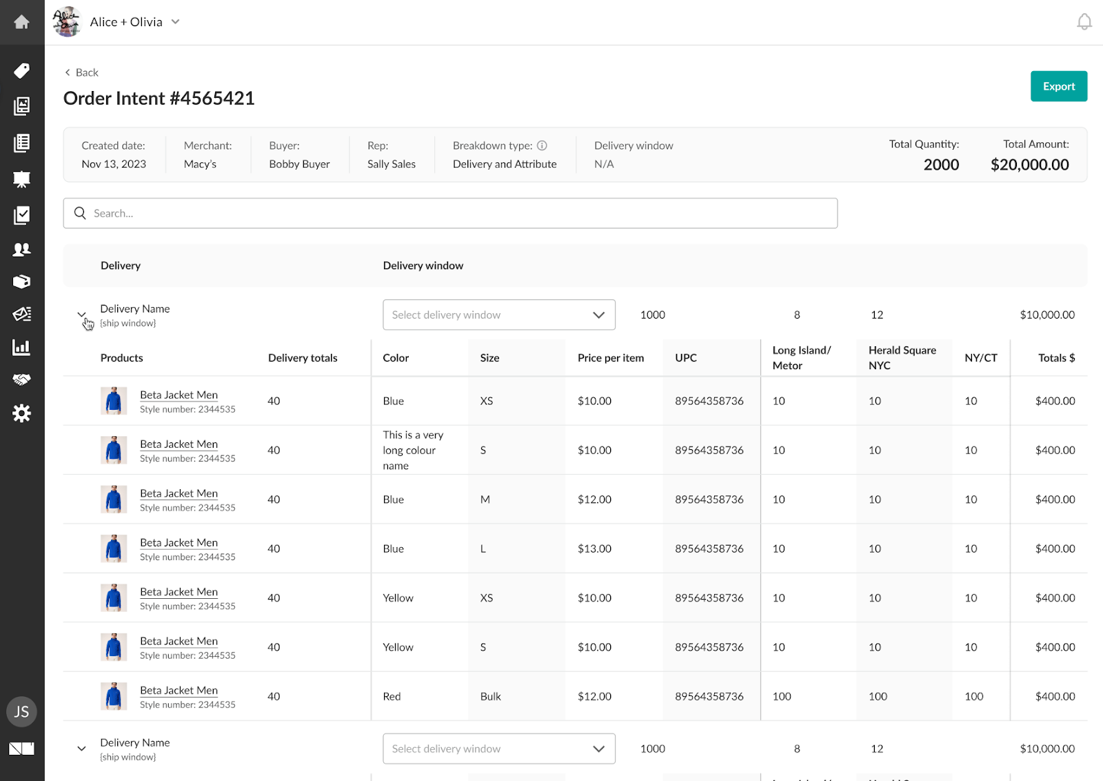Open the first Select delivery window dropdown
This screenshot has width=1103, height=781.
pyautogui.click(x=498, y=315)
